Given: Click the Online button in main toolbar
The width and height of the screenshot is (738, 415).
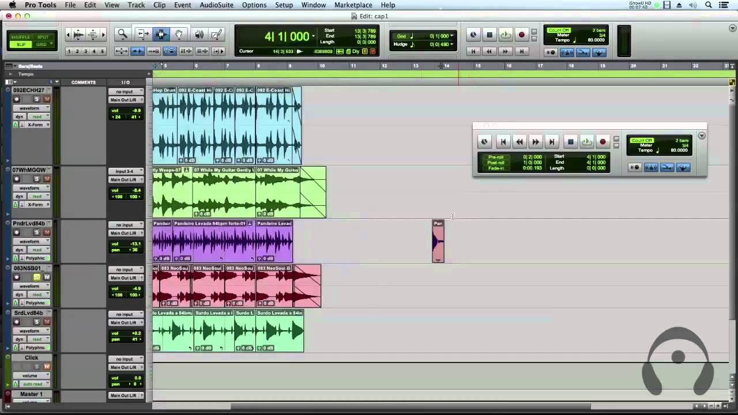Looking at the screenshot, I should click(473, 35).
